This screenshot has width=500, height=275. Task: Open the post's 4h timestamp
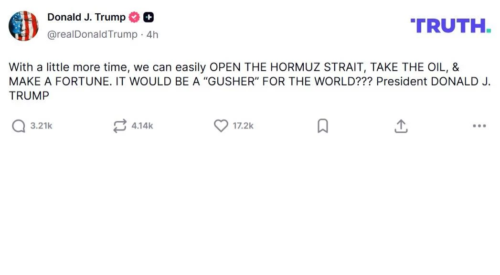click(x=152, y=34)
